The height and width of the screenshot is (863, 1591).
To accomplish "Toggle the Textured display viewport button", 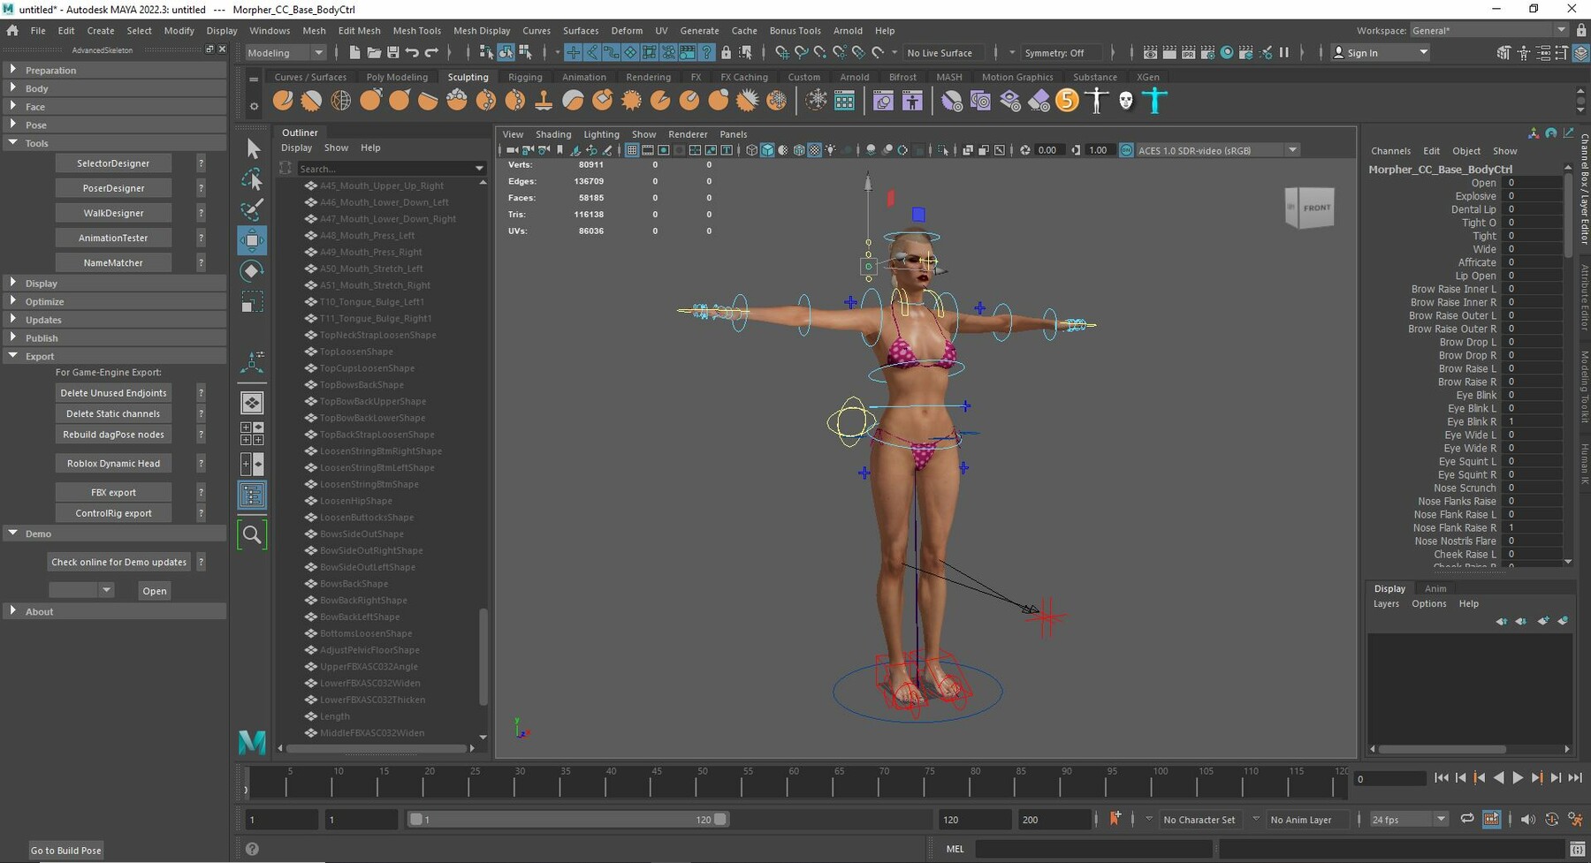I will [x=814, y=150].
